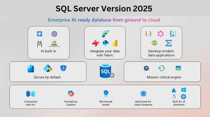Click the brown JSON braces icon

148,34
